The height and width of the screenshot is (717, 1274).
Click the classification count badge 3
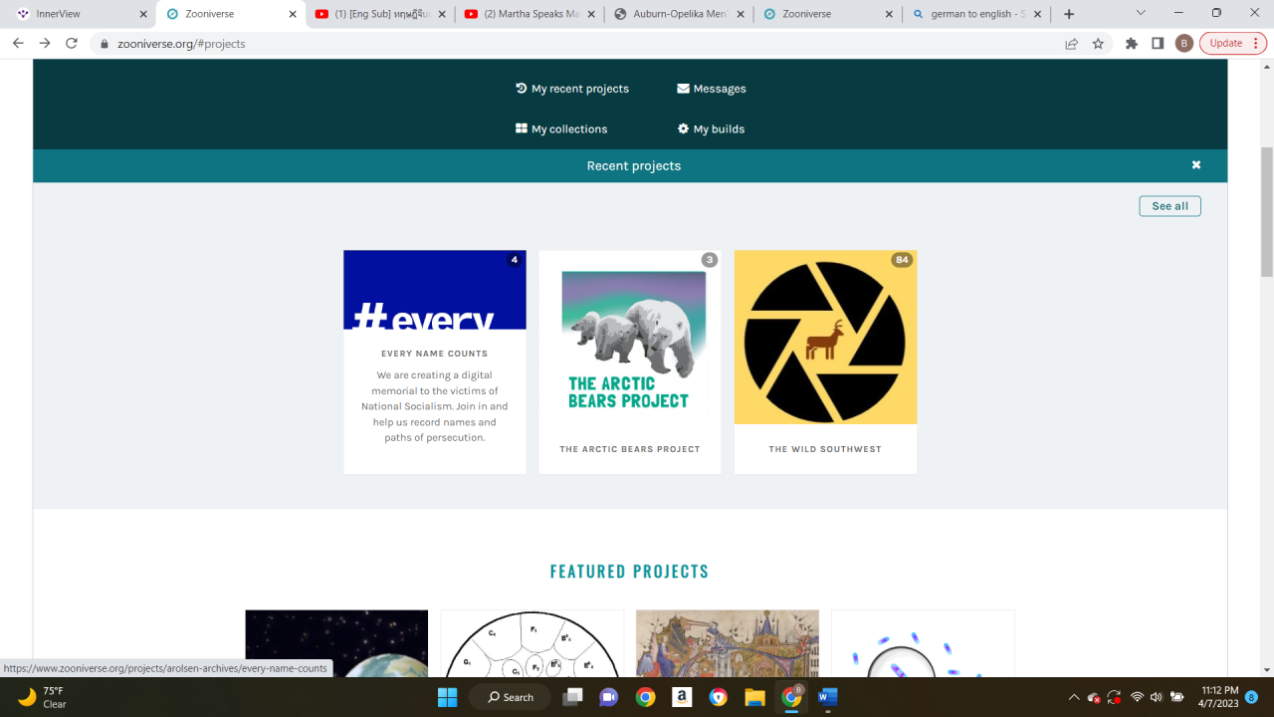(709, 260)
